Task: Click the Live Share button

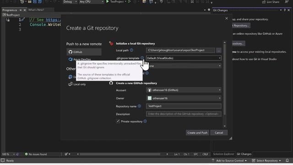Action: (x=271, y=2)
